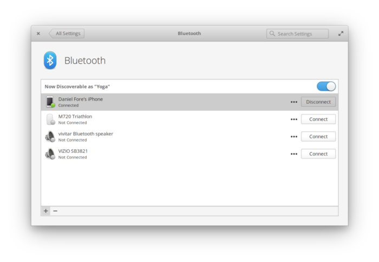This screenshot has height=262, width=379.
Task: Open options dots for Daniel Fore's iPhone
Action: (x=294, y=102)
